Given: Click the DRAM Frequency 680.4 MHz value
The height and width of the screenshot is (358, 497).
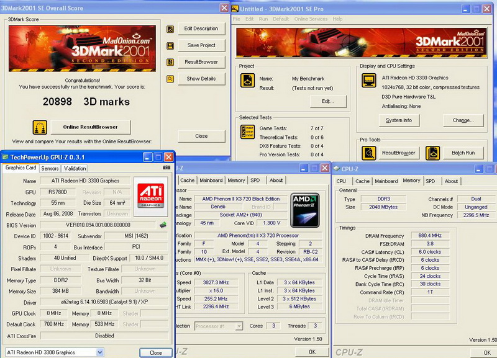Looking at the screenshot, I should (x=430, y=236).
